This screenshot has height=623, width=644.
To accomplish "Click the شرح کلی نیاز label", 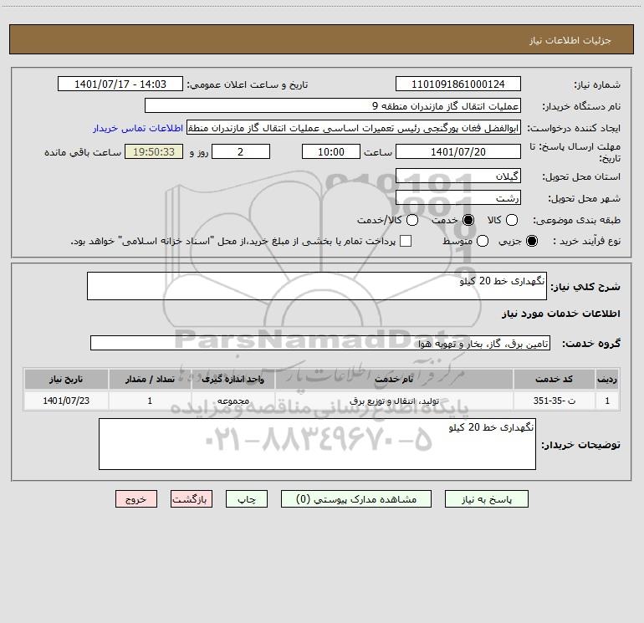I will coord(585,286).
